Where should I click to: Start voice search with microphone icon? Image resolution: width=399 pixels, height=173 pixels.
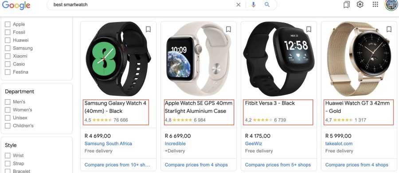pyautogui.click(x=253, y=4)
